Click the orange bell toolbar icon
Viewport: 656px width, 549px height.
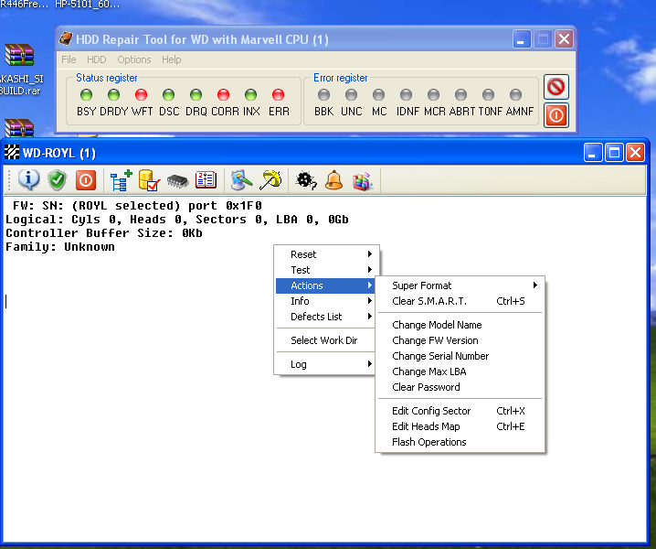click(x=333, y=180)
